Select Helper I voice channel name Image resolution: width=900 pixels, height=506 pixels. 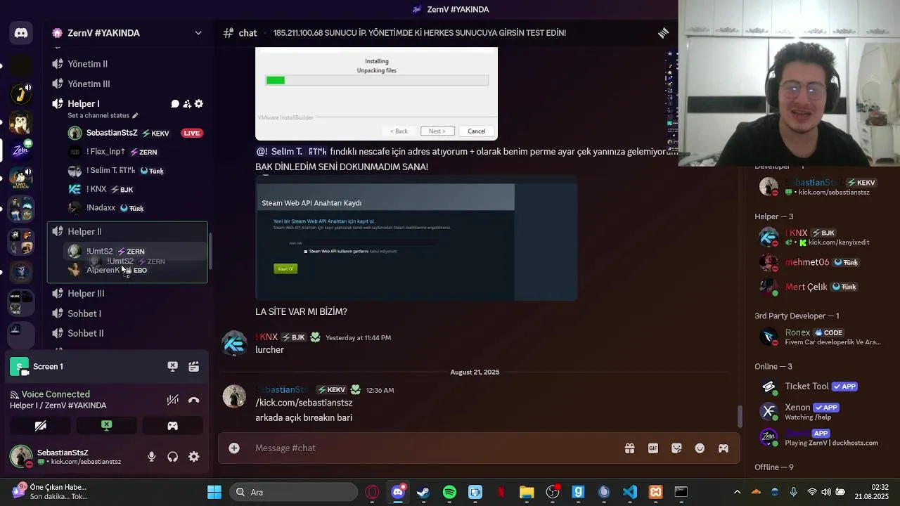click(84, 104)
